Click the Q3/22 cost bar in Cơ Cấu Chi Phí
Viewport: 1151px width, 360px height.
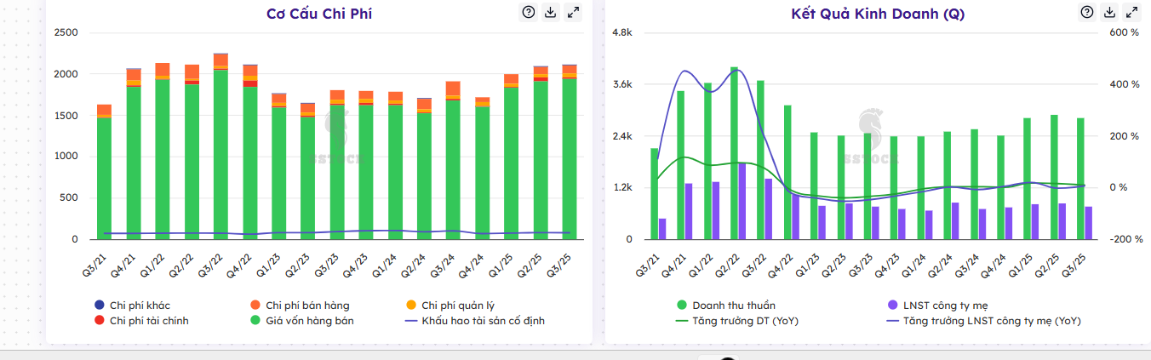(220, 146)
